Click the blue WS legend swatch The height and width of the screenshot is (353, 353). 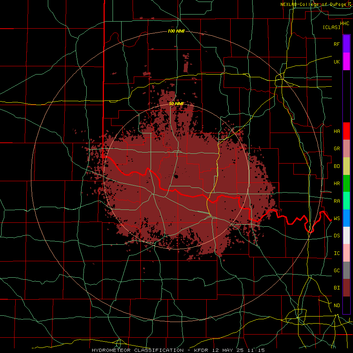(x=346, y=218)
